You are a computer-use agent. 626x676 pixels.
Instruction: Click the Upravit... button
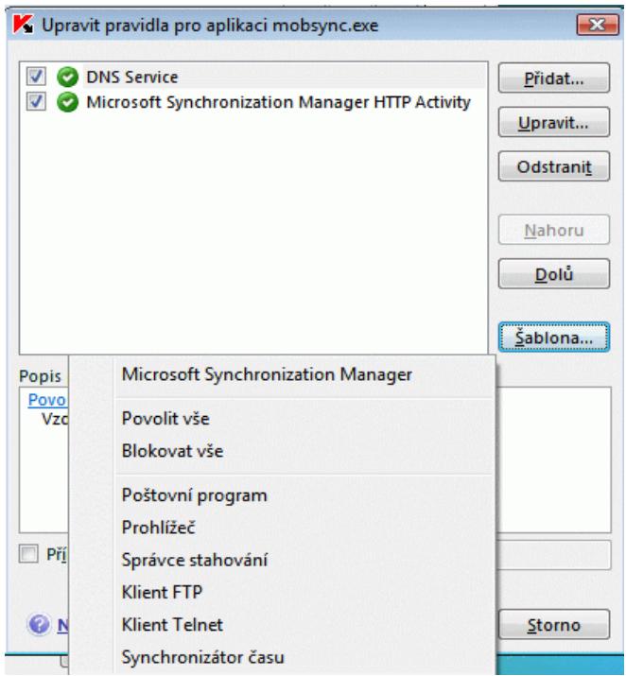(554, 123)
